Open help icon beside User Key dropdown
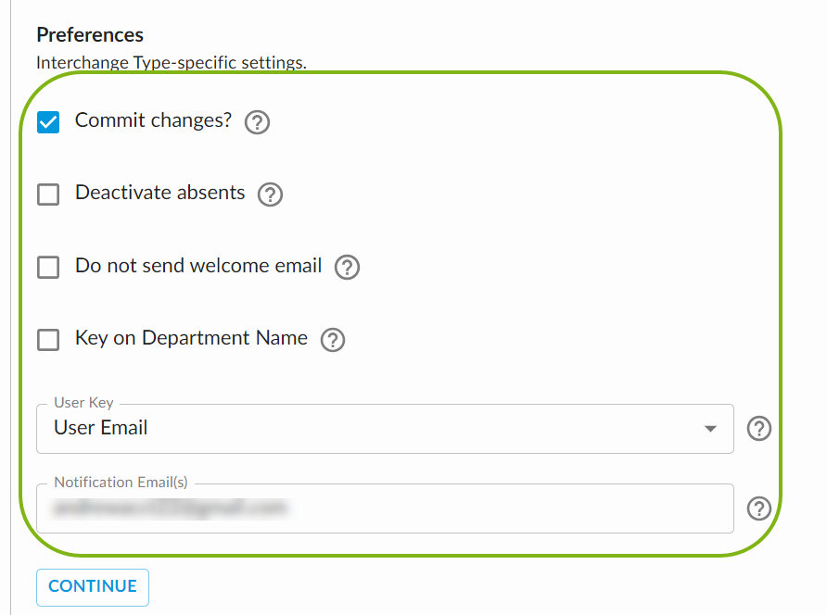The image size is (827, 615). click(x=759, y=429)
